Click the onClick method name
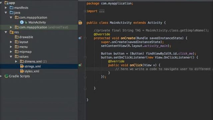The height and width of the screenshot is (120, 213). (x=136, y=65)
